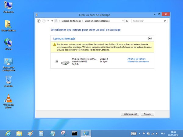The width and height of the screenshot is (183, 137).
Task: Open the touch keyboard tray icon
Action: pos(134,134)
